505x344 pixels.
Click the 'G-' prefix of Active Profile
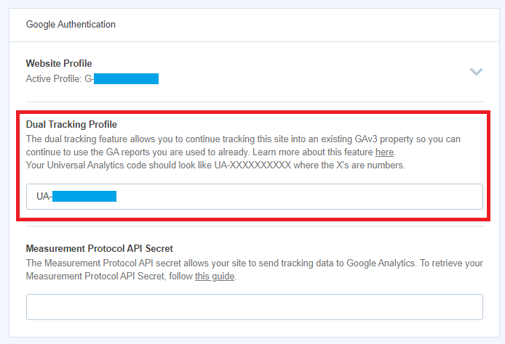point(89,78)
